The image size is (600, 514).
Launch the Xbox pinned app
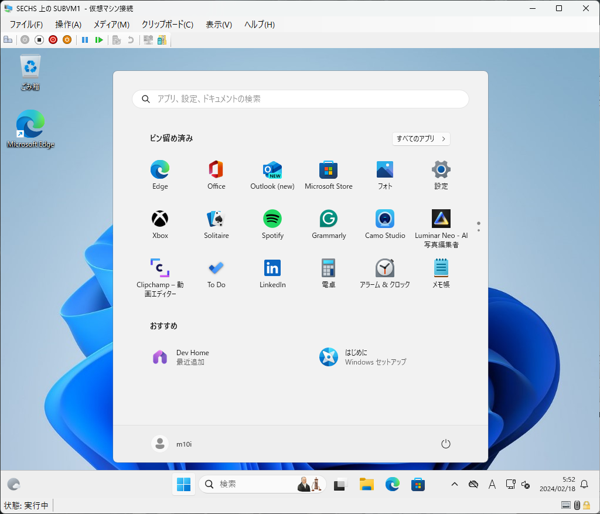pyautogui.click(x=160, y=224)
